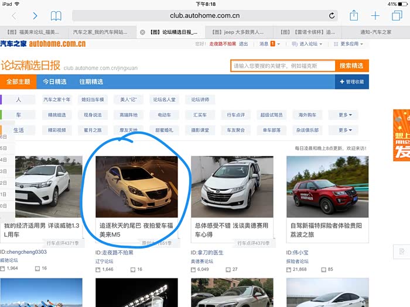The width and height of the screenshot is (410, 307).
Task: Expand 更多 in the 车 row
Action: click(345, 115)
